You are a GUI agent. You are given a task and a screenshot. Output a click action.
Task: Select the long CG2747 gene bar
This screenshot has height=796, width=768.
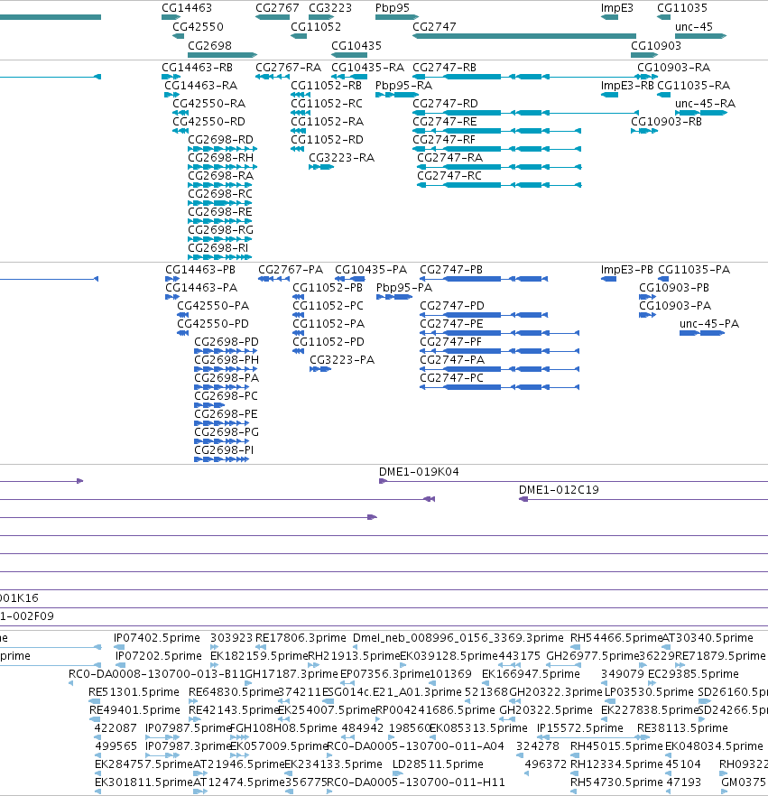coord(524,36)
